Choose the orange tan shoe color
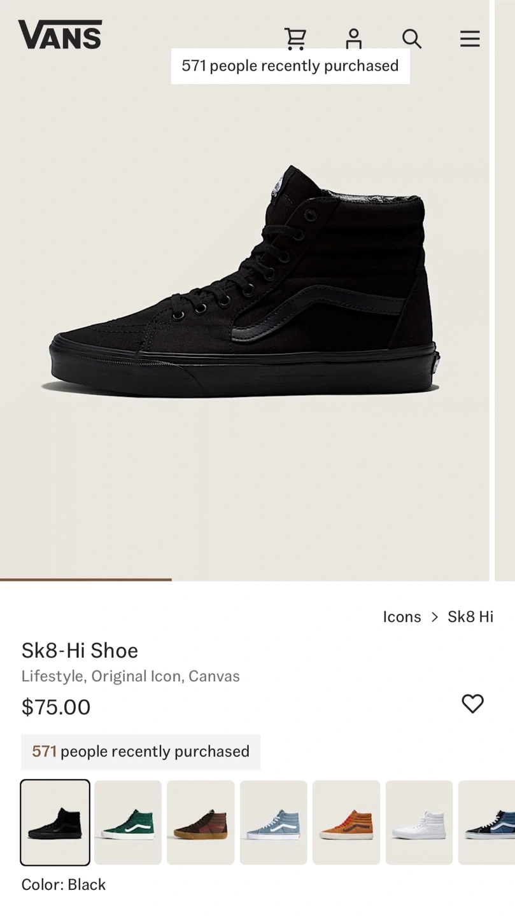Viewport: 515px width, 916px height. [x=346, y=822]
